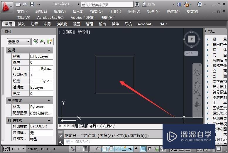This screenshot has height=153, width=228.
Task: Click the 登录 sign-in button
Action: pyautogui.click(x=148, y=4)
